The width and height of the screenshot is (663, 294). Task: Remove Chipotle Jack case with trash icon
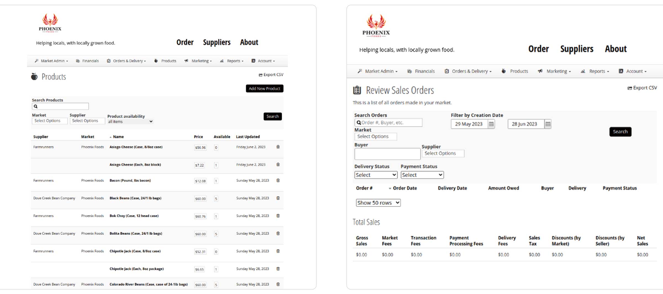278,251
